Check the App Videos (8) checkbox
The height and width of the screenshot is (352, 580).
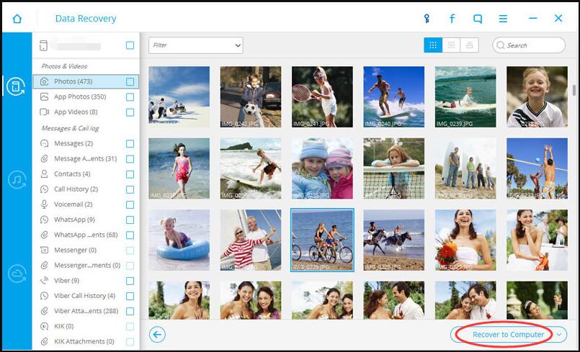click(x=130, y=112)
